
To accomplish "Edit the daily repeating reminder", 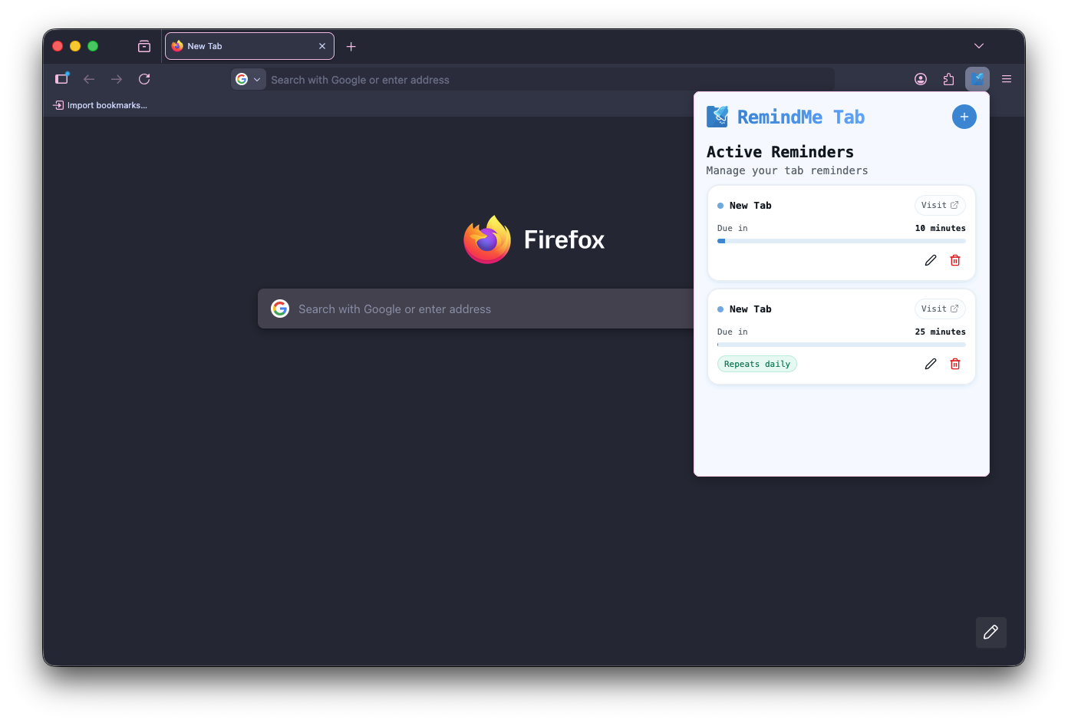I will 930,363.
